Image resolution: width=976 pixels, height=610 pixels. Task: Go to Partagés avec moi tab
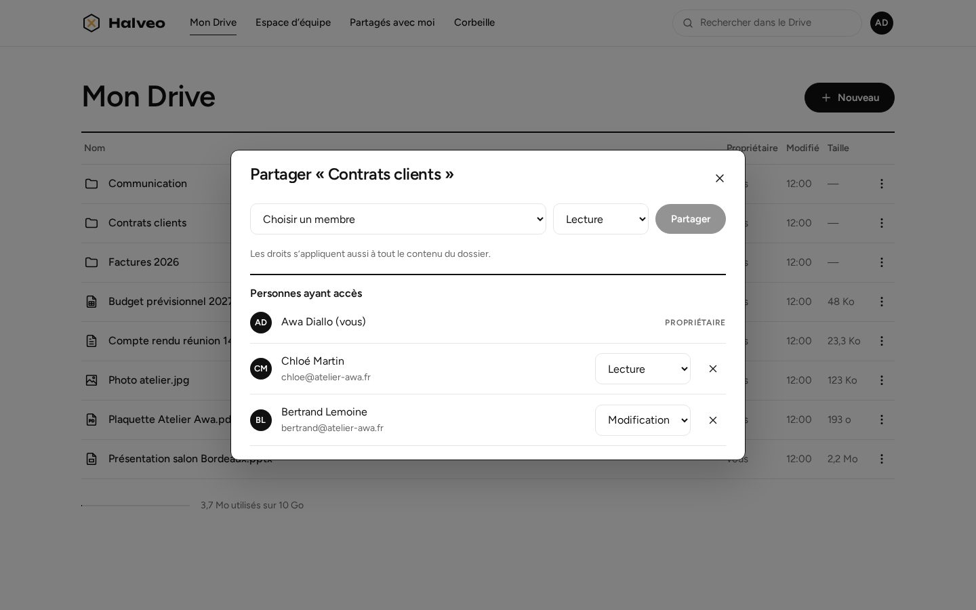coord(392,22)
